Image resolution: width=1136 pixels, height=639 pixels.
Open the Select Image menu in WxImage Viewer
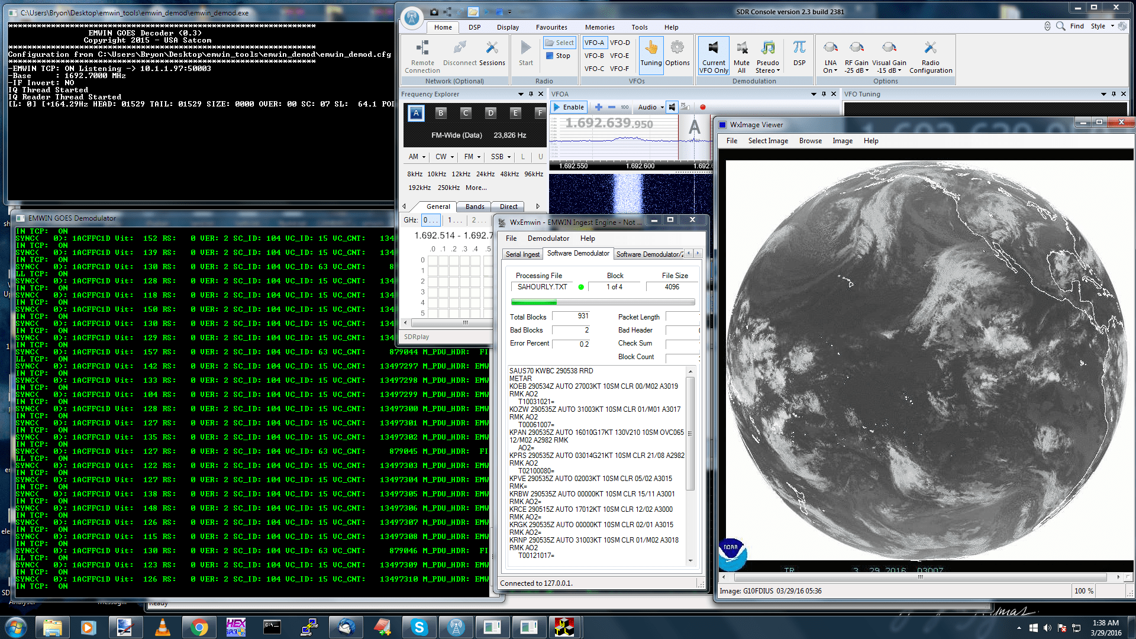click(x=768, y=141)
